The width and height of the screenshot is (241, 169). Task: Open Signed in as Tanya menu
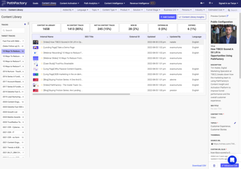[x=228, y=3]
